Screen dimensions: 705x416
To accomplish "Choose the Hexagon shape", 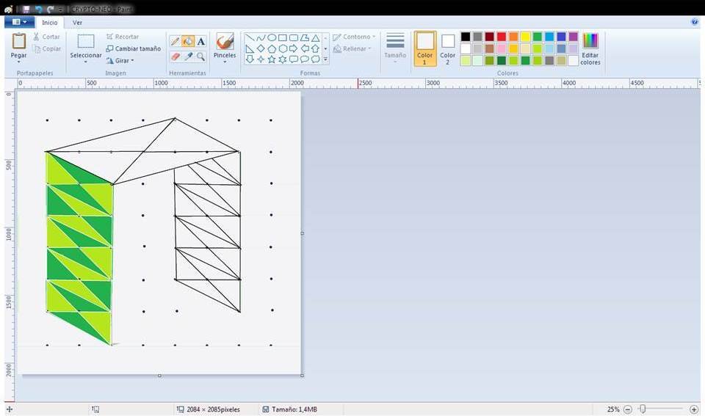I will pos(282,48).
